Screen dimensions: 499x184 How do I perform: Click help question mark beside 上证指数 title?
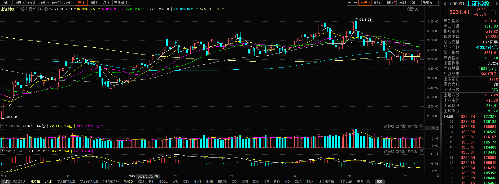point(40,9)
